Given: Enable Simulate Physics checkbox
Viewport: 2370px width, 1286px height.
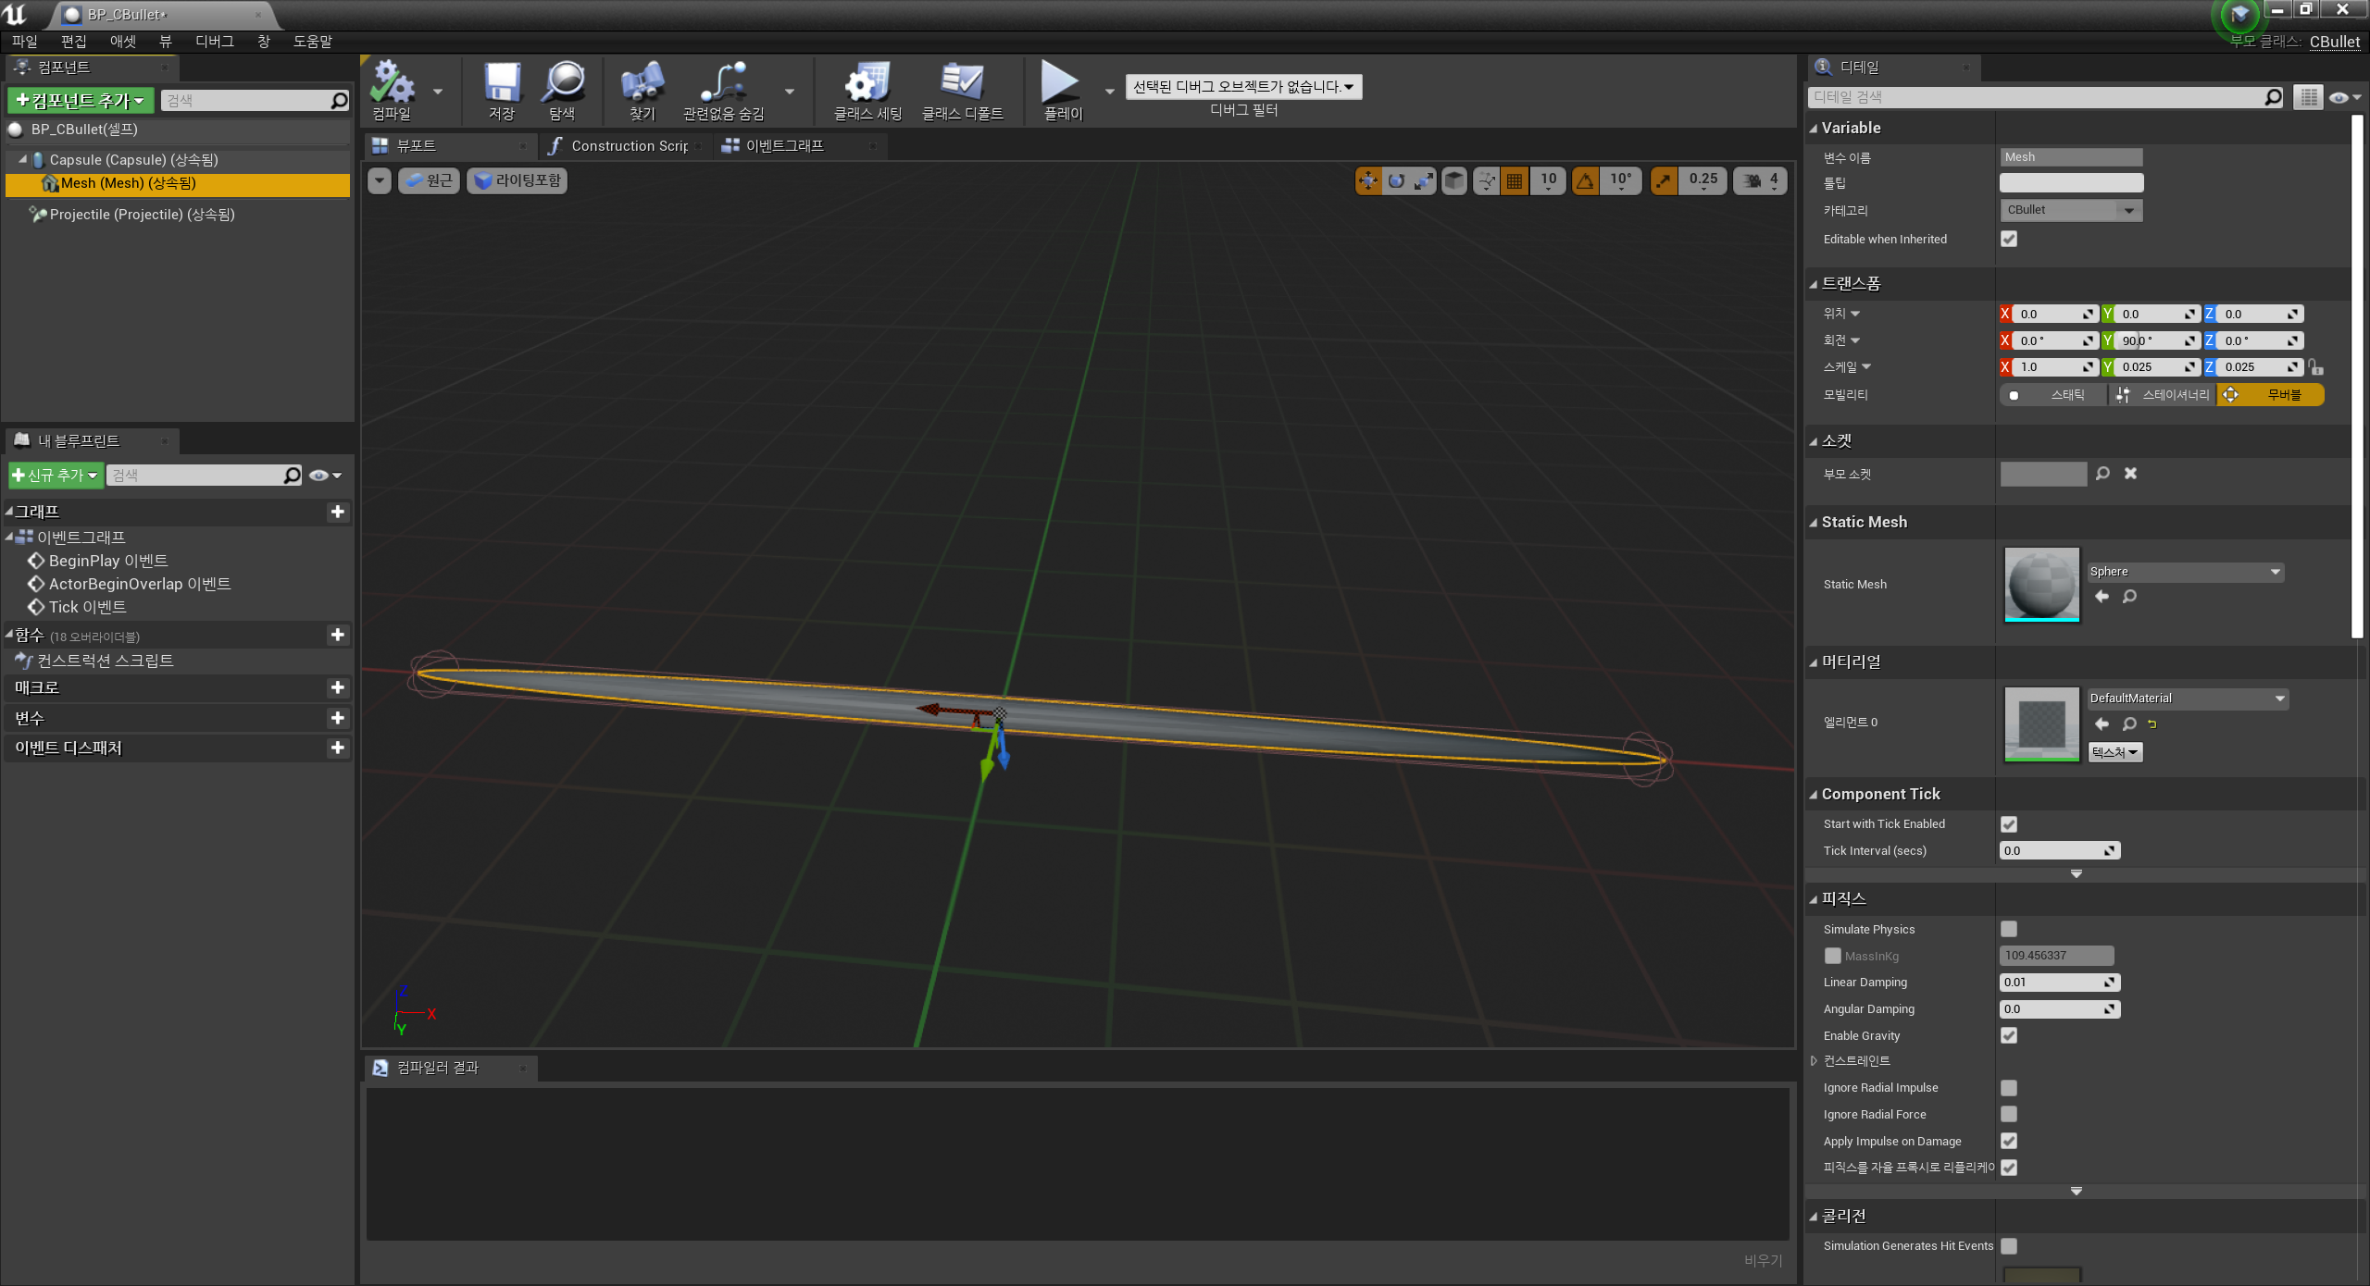Looking at the screenshot, I should coord(2008,929).
